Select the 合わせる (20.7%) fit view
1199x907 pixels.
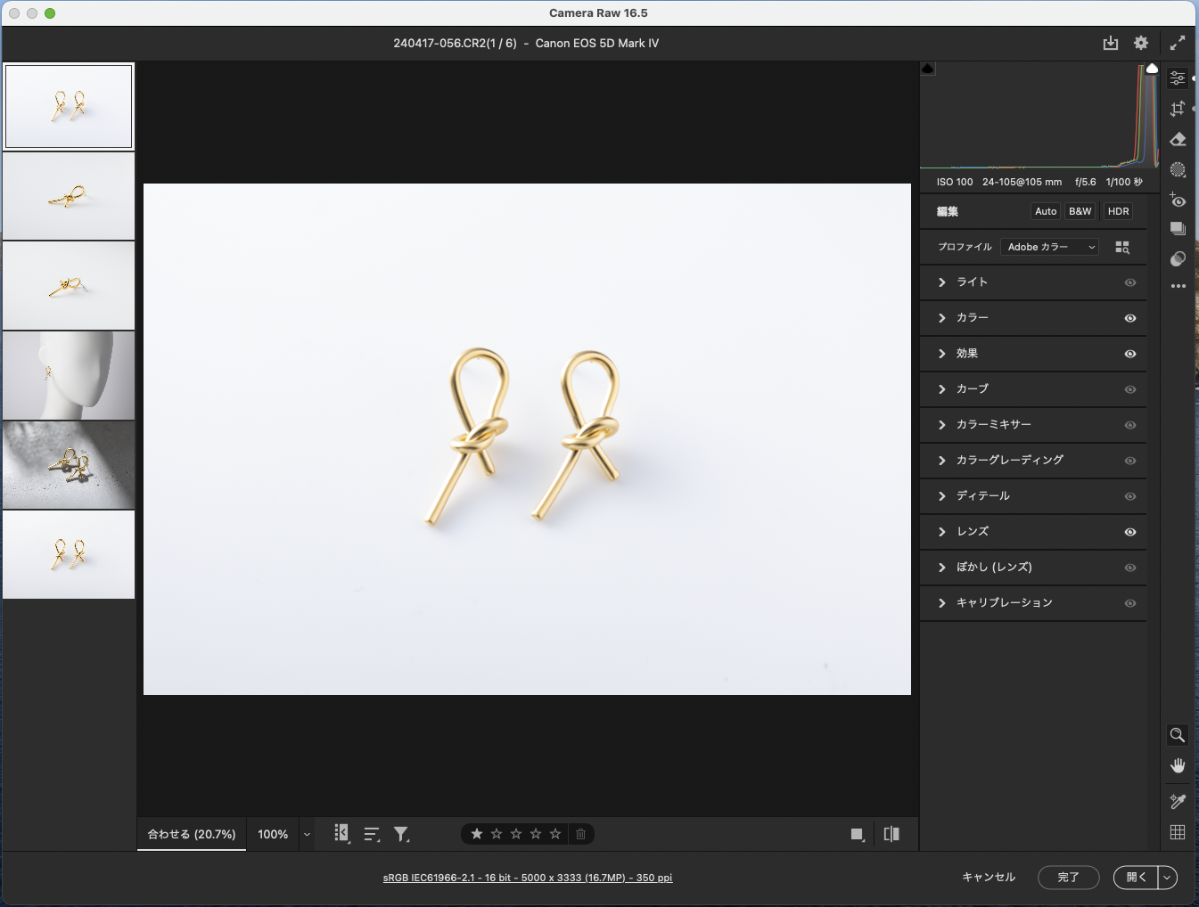click(192, 834)
